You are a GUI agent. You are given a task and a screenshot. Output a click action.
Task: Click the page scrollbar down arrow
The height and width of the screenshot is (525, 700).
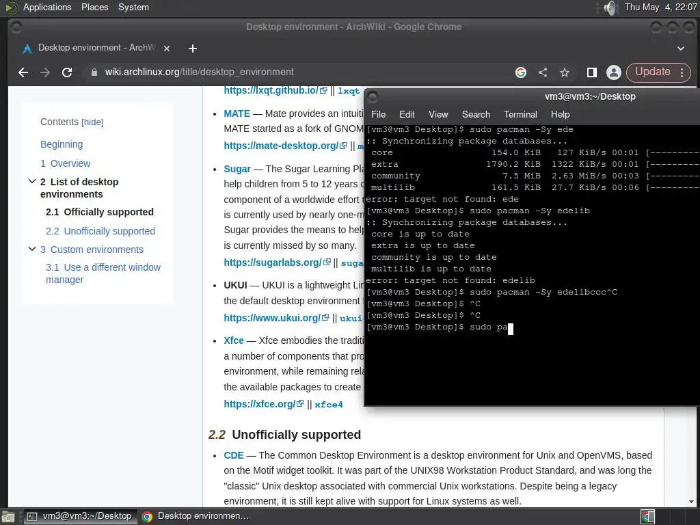point(692,502)
